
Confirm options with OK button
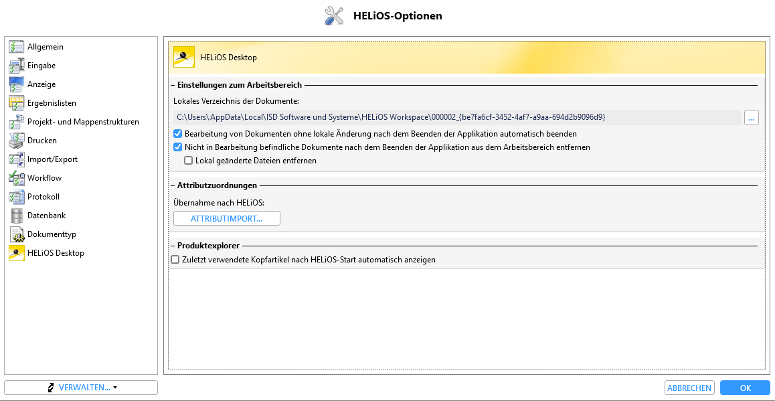point(746,388)
